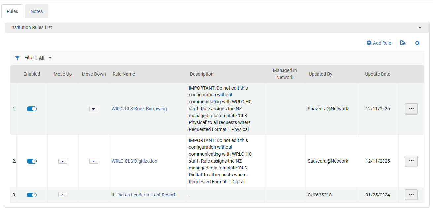Click the export list icon
Image resolution: width=433 pixels, height=208 pixels.
pos(403,43)
